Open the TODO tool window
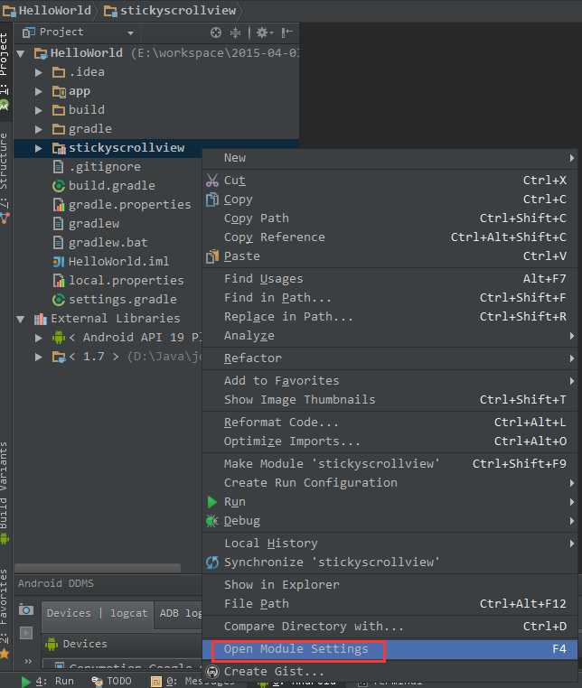Screen dimensions: 582x688 [x=111, y=682]
